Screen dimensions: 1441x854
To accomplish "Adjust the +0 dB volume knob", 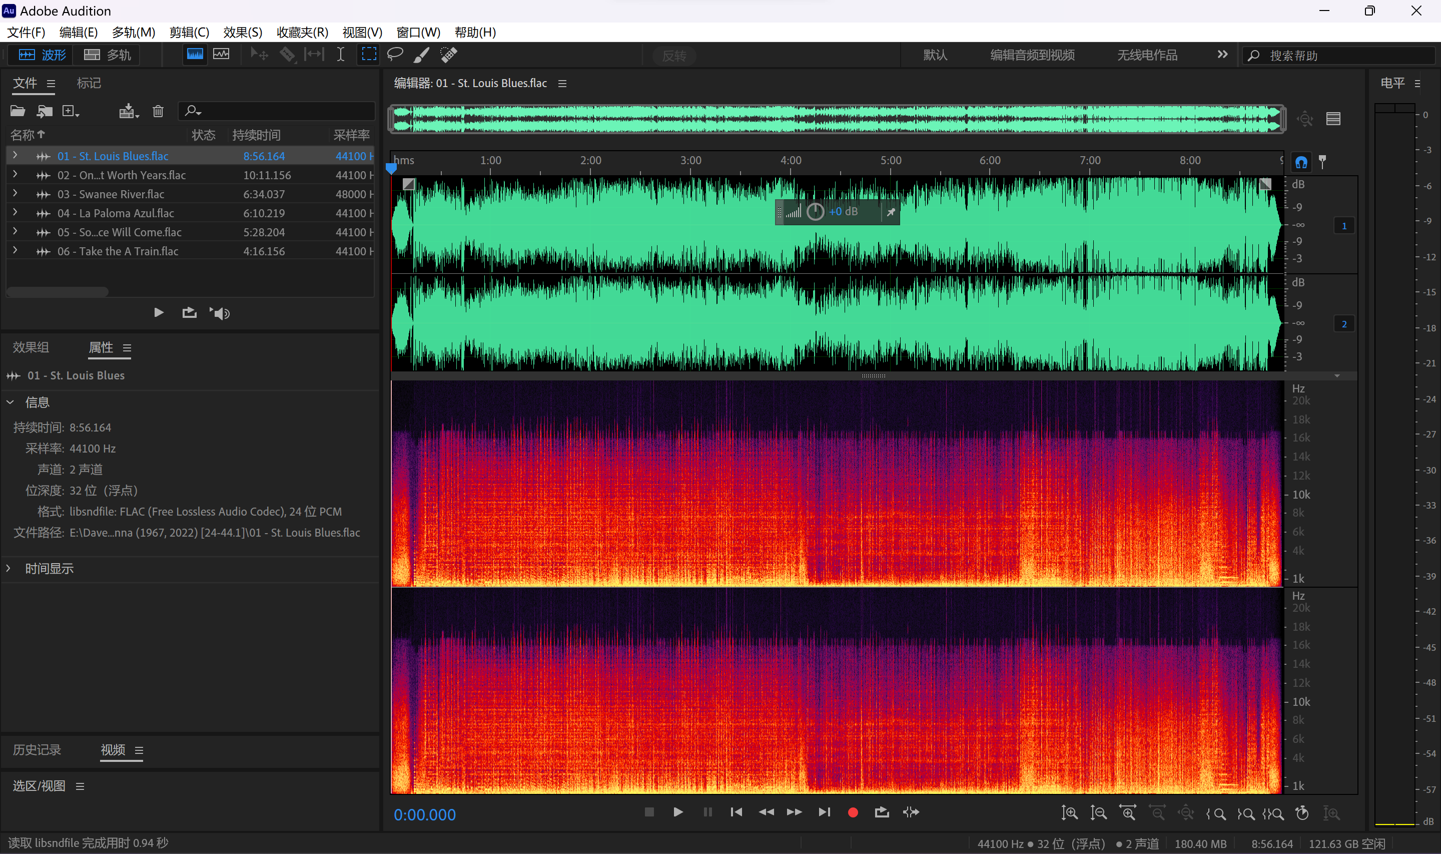I will pos(815,212).
